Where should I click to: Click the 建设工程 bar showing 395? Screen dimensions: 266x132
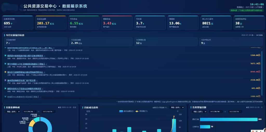point(229,119)
